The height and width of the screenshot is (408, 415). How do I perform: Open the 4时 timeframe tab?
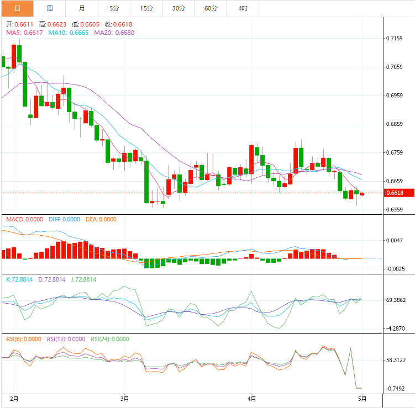(243, 8)
